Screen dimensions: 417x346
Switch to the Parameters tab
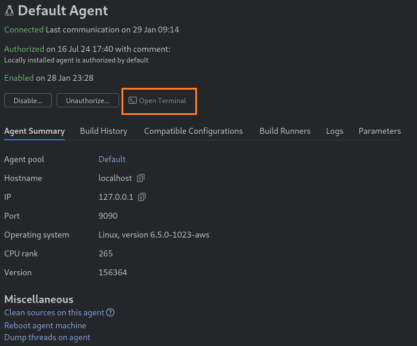(x=379, y=131)
